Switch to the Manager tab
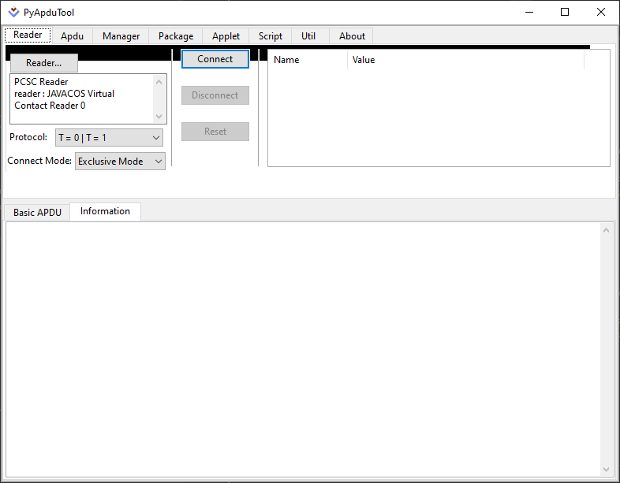This screenshot has height=483, width=620. [x=121, y=36]
